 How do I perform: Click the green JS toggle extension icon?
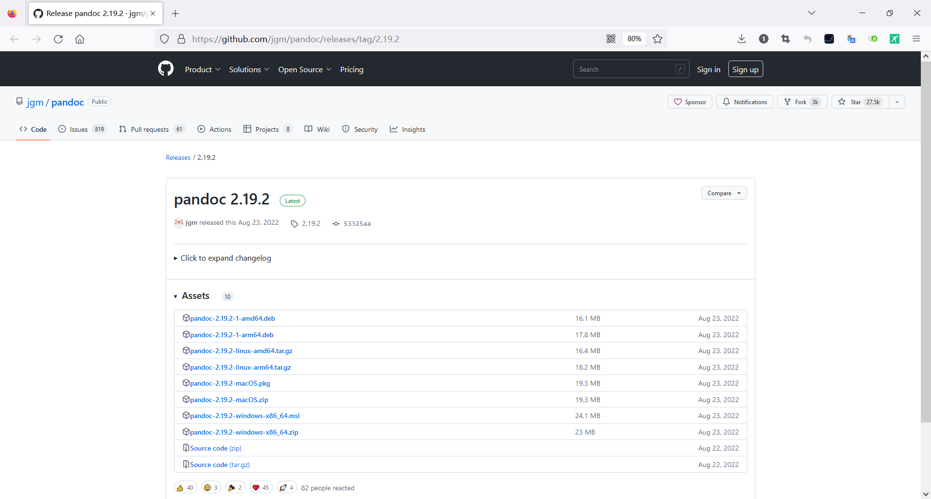coord(873,39)
